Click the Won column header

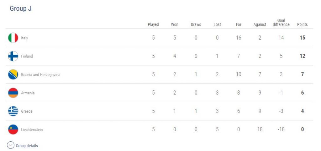175,24
